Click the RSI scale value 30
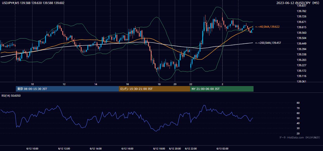The image size is (323, 151). pos(298,128)
